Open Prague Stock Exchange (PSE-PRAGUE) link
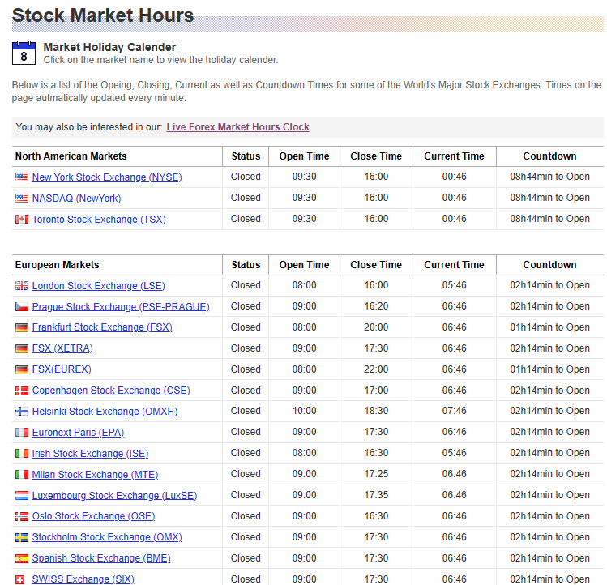 click(x=121, y=307)
